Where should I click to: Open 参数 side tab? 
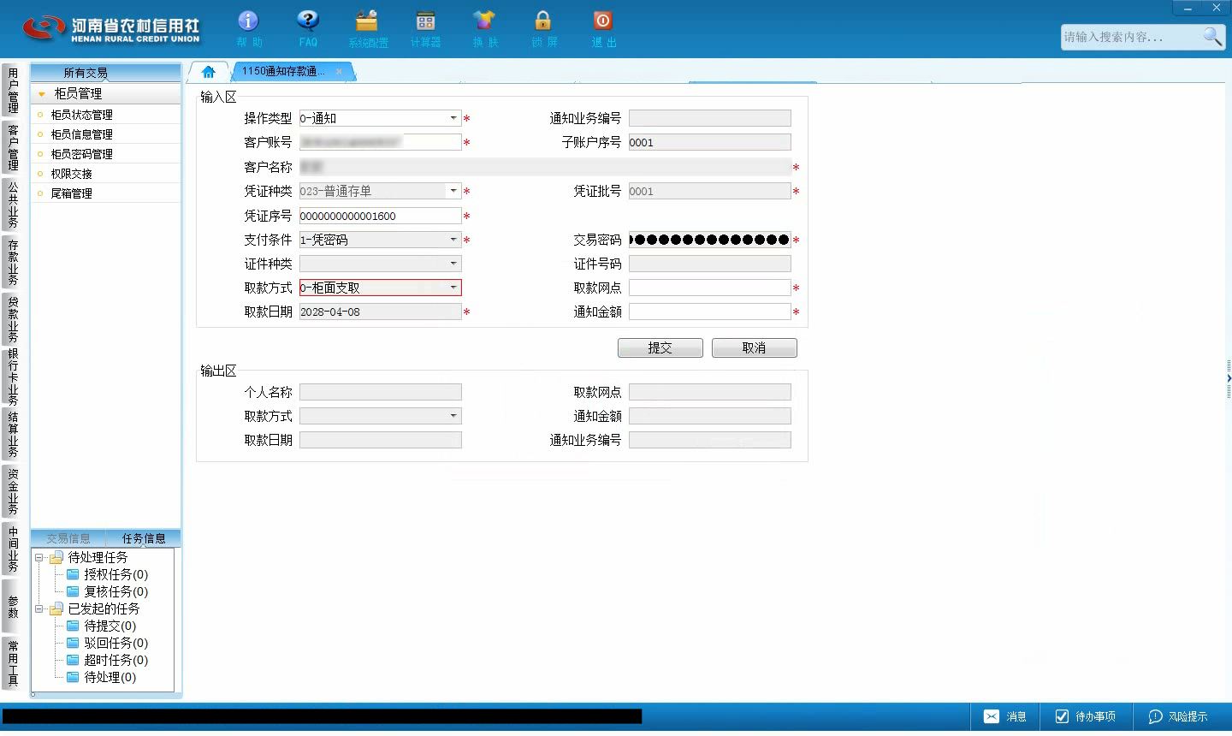click(x=12, y=607)
